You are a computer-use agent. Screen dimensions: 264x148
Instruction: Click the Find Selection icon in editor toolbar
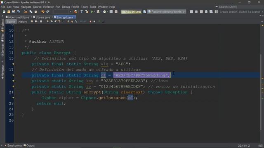tap(47, 21)
